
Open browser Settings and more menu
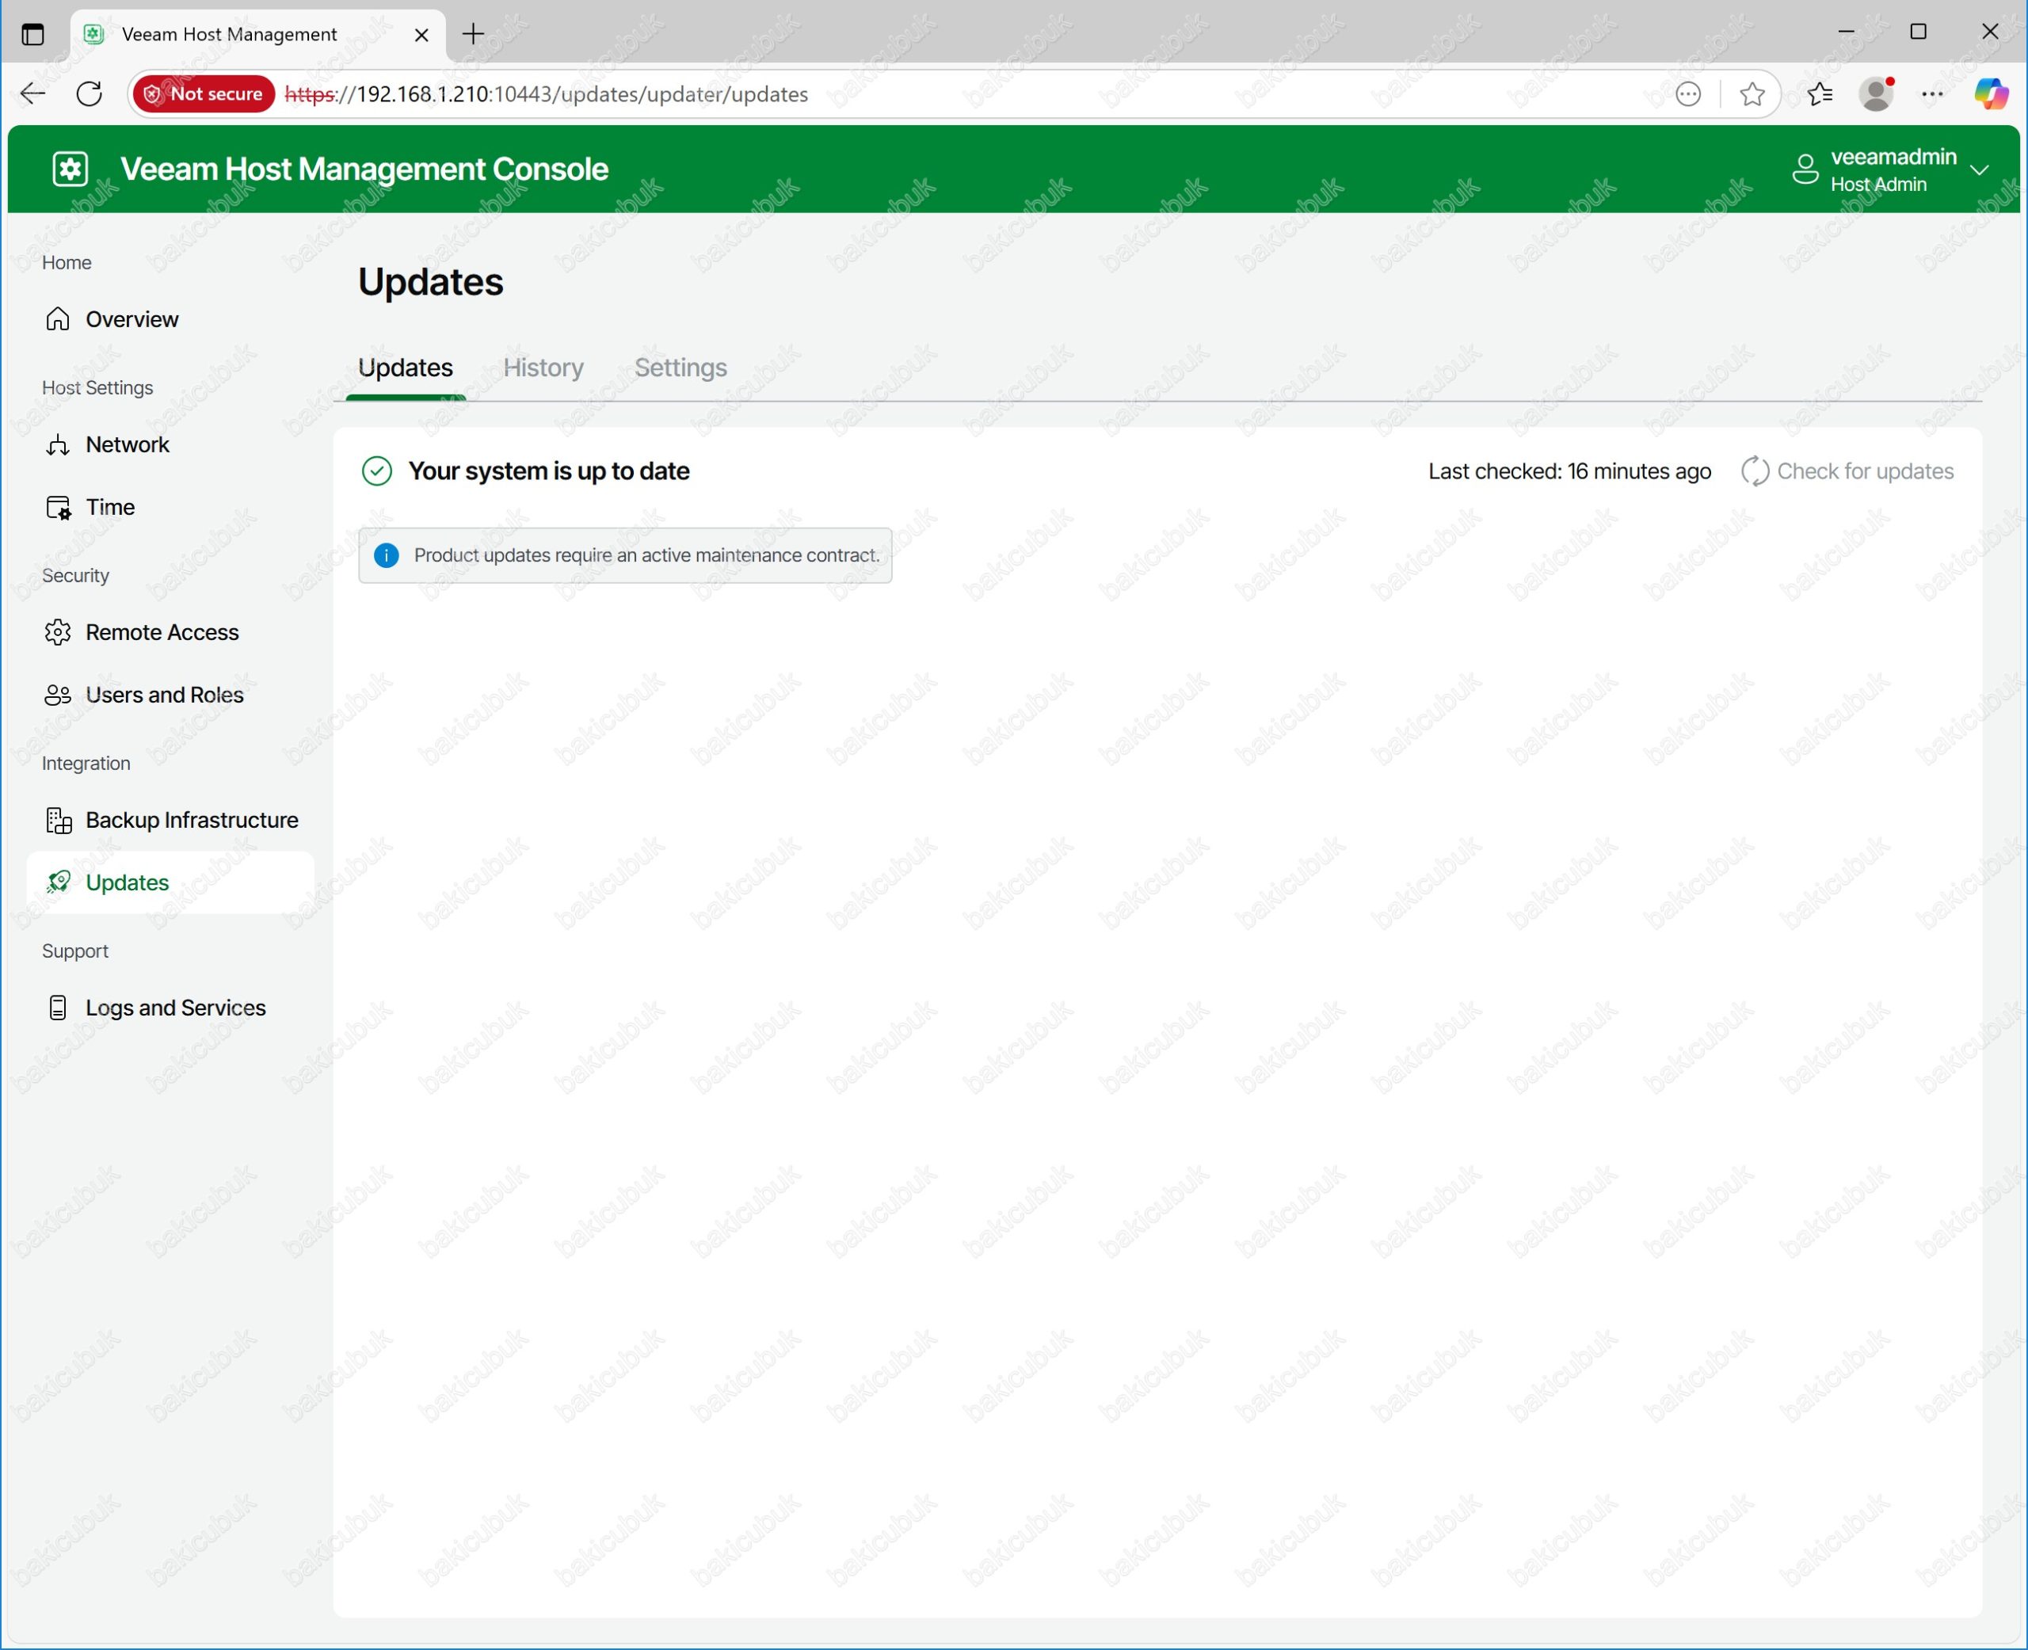(1932, 93)
